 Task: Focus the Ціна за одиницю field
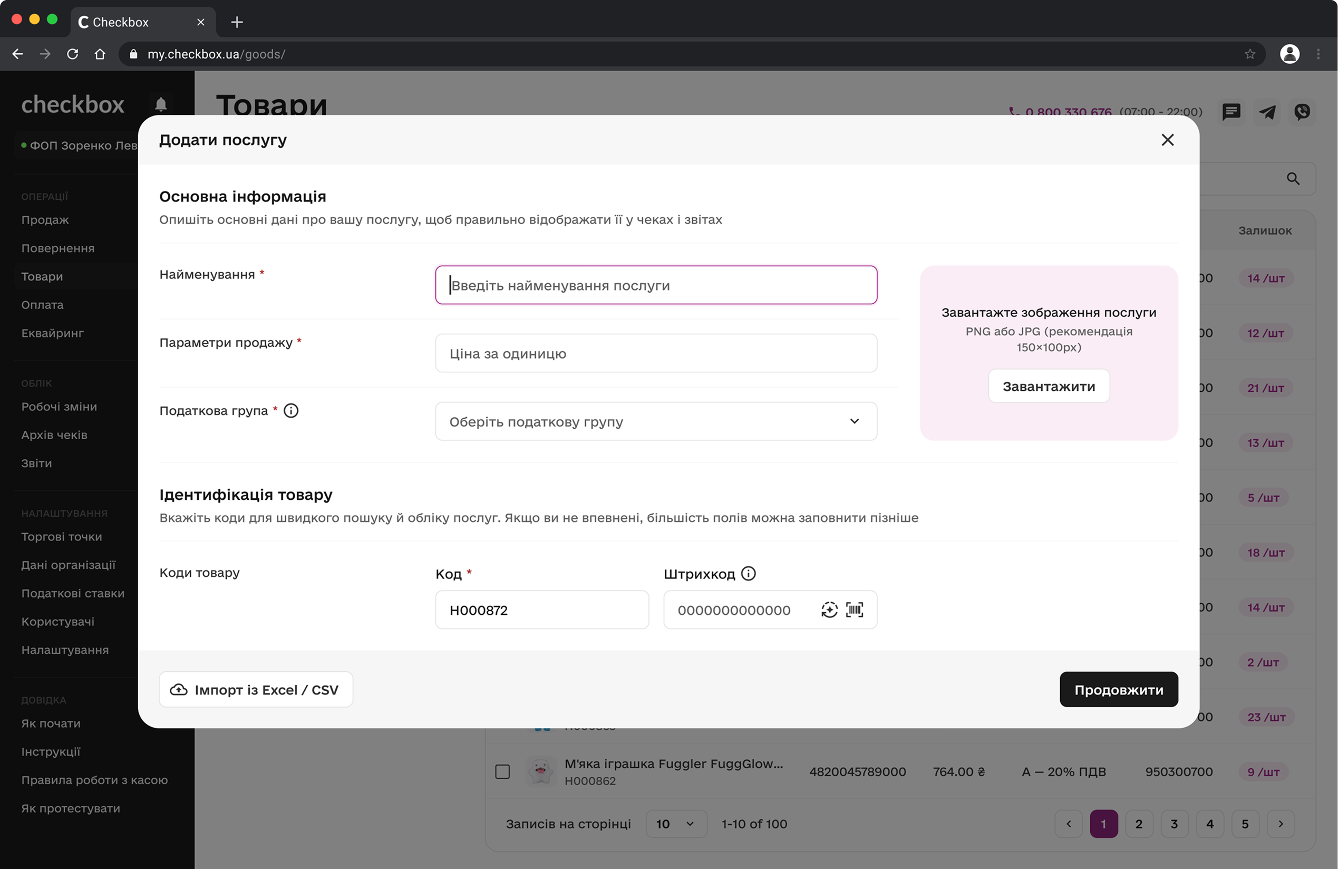[x=656, y=353]
